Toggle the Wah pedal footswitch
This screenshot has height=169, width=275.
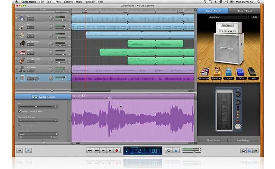238,126
